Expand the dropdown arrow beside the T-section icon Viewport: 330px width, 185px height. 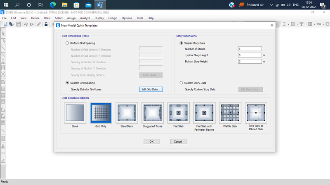tap(306, 24)
